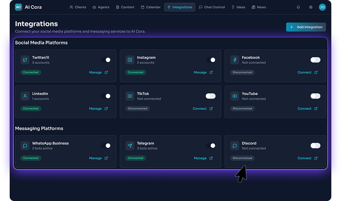Open the News tab
The width and height of the screenshot is (341, 201).
(x=259, y=7)
